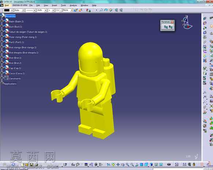Open the Edit menu
The height and width of the screenshot is (170, 213).
point(38,5)
